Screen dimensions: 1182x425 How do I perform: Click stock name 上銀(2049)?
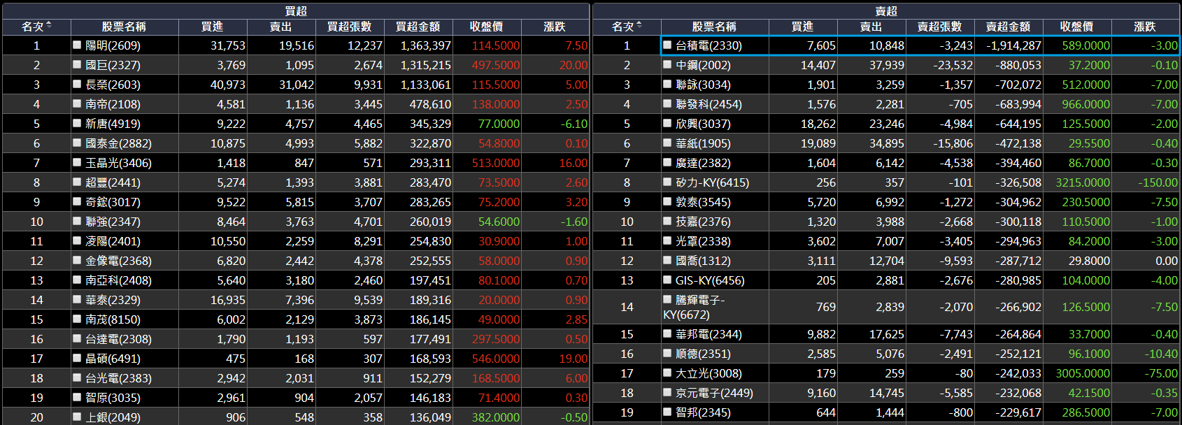pyautogui.click(x=113, y=417)
